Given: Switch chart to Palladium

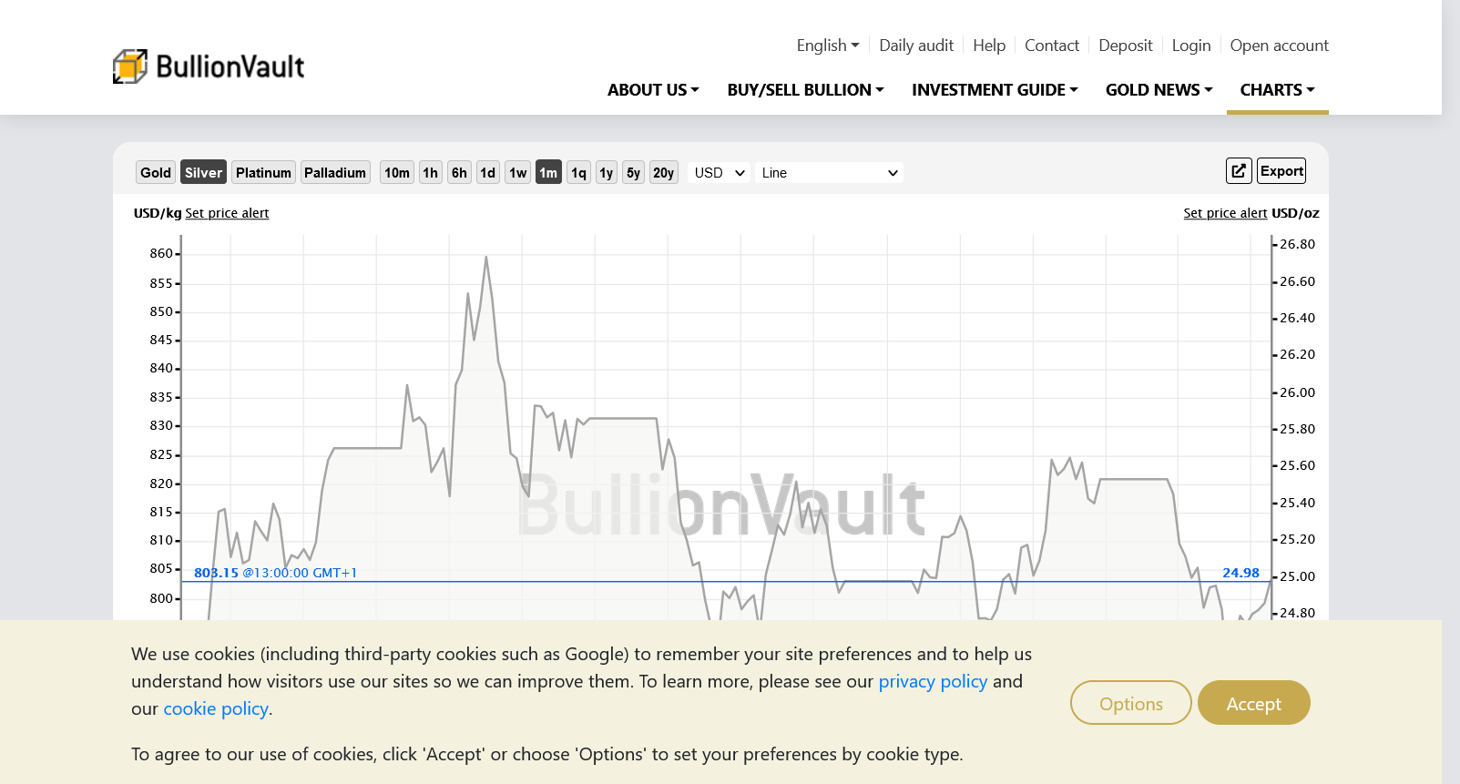Looking at the screenshot, I should point(335,173).
